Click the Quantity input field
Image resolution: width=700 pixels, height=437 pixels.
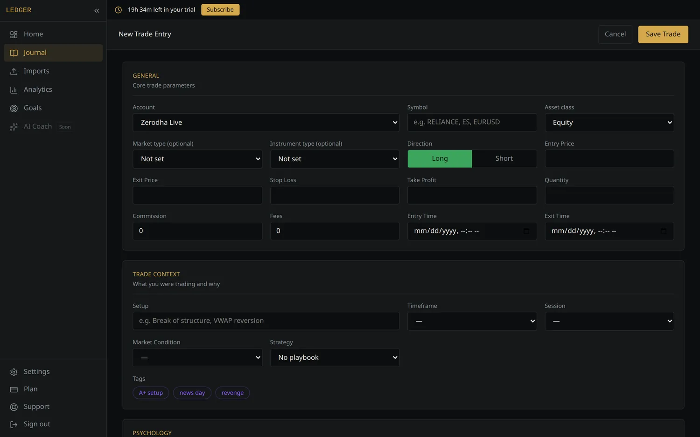(x=609, y=195)
